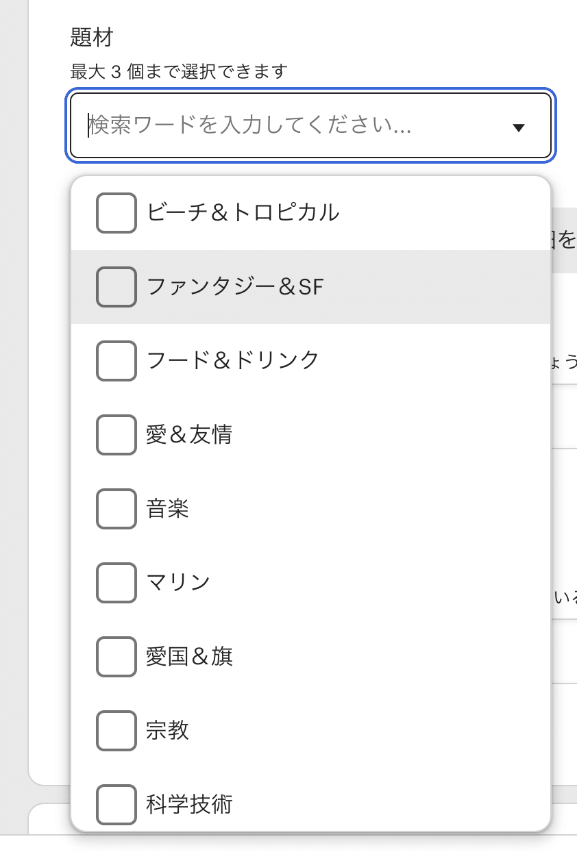Image resolution: width=577 pixels, height=852 pixels.
Task: Select the 音楽 option label
Action: click(167, 509)
